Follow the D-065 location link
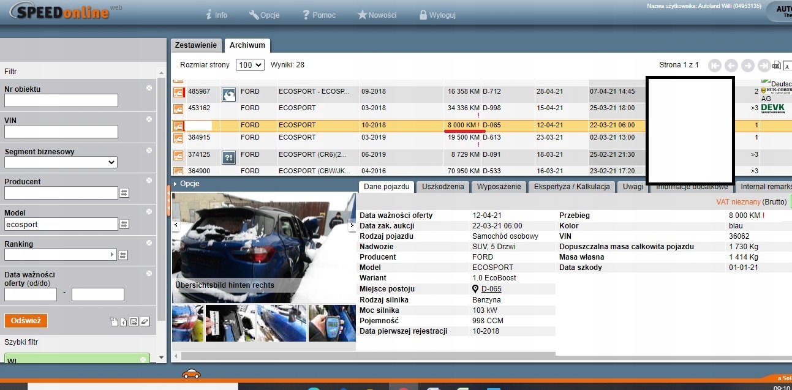 (491, 289)
